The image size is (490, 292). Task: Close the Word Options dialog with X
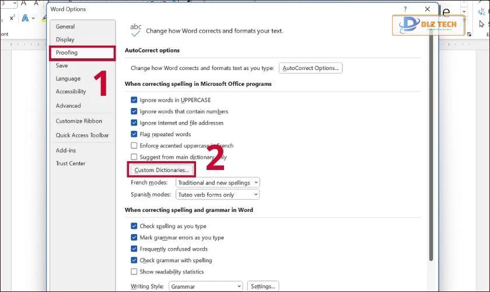(x=427, y=9)
